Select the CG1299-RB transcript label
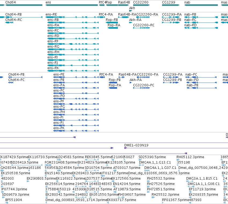 click(171, 20)
